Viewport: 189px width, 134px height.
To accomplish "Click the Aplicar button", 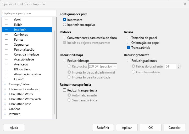I will tap(127, 127).
